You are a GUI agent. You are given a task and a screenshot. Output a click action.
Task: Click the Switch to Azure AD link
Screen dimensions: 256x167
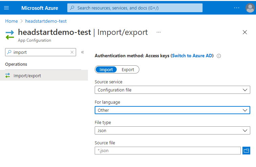pyautogui.click(x=193, y=56)
